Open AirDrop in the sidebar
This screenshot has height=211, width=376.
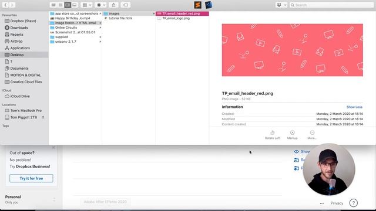[16, 41]
